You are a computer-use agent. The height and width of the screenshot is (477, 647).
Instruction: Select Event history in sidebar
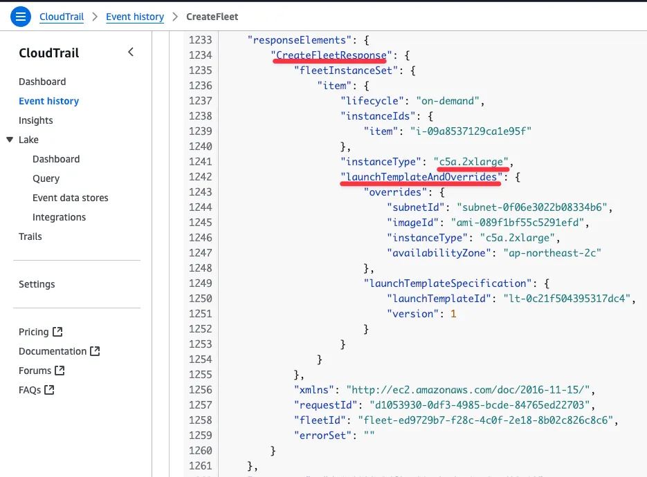(x=48, y=101)
